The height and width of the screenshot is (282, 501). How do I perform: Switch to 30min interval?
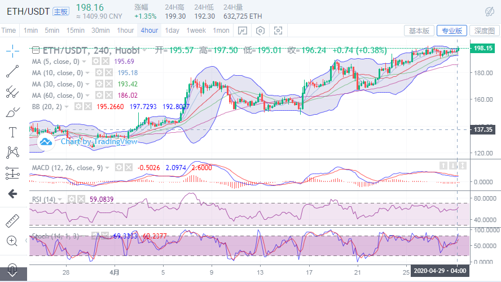[x=100, y=31]
